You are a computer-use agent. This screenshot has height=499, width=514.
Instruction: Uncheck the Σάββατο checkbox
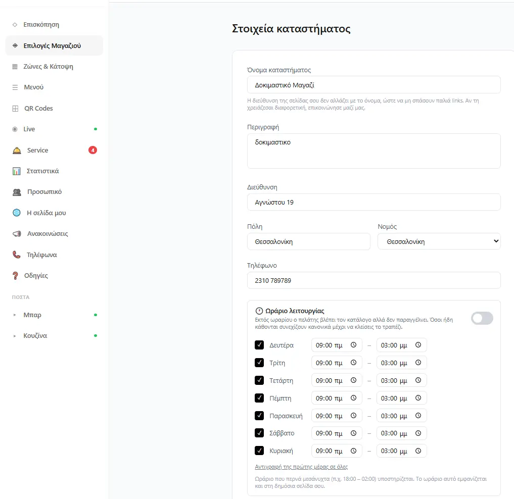[259, 433]
